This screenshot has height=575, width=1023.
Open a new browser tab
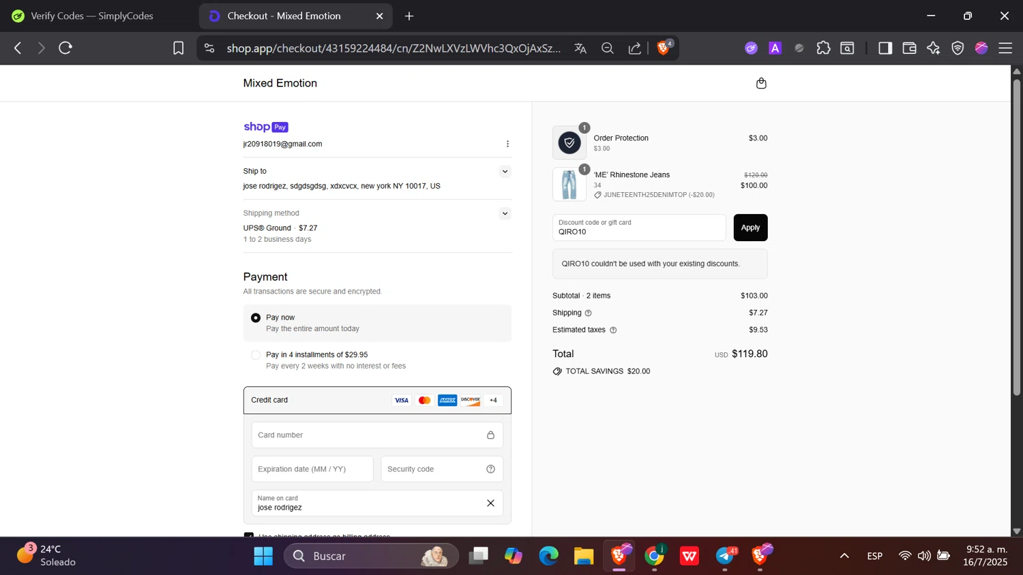tap(409, 16)
